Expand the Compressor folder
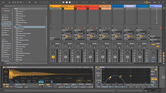The width and height of the screenshot is (166, 93). [x=15, y=16]
